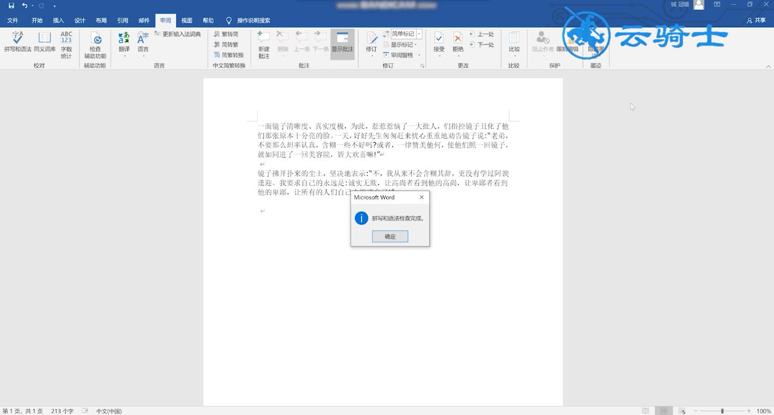774x415 pixels.
Task: Show the 字数统计 word count
Action: [x=66, y=44]
